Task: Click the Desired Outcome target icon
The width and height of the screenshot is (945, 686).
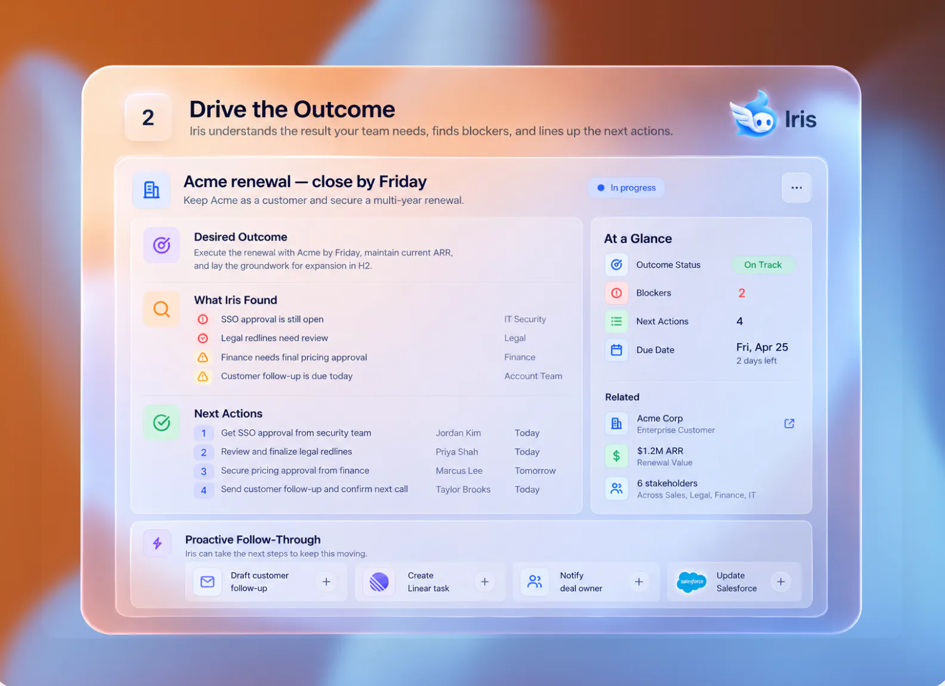Action: pos(162,245)
